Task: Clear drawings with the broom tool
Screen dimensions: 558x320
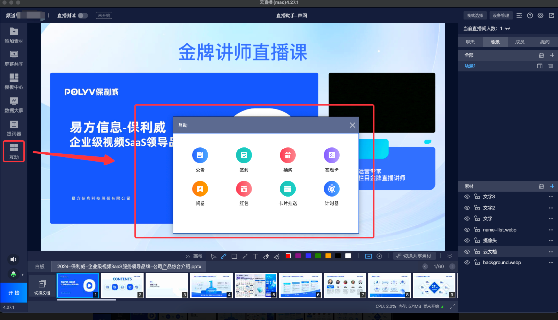Action: 277,256
